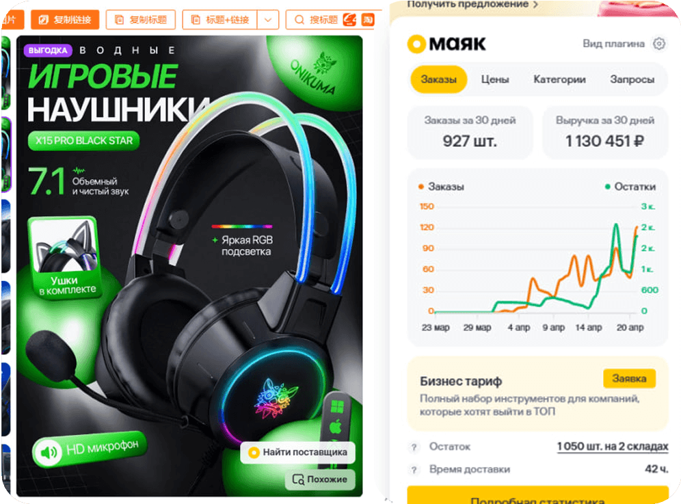Switch to the Цены tab

point(494,79)
